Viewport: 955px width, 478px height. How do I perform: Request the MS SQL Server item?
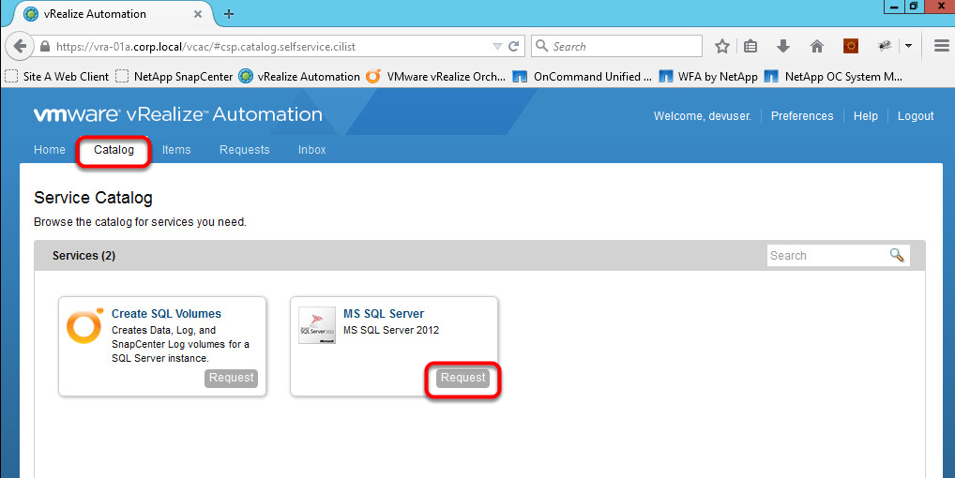(462, 378)
